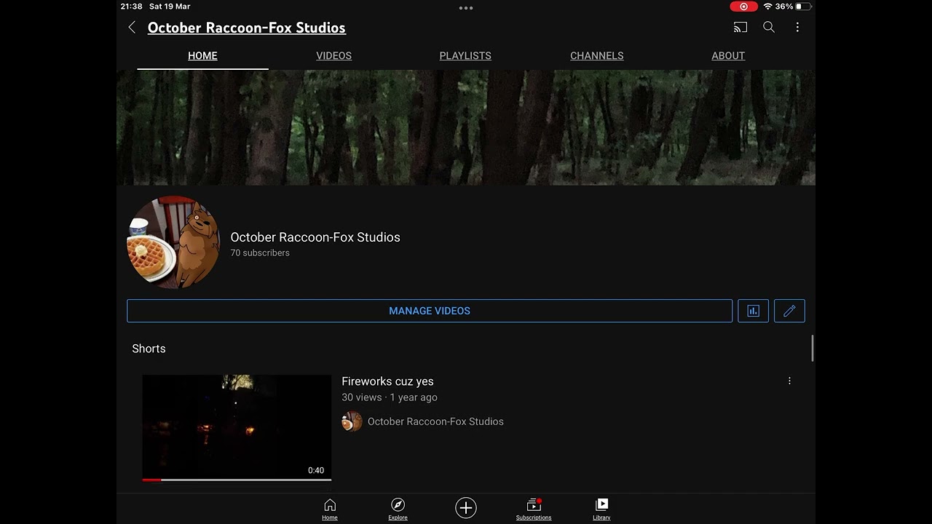Click the video watch progress bar
932x524 pixels.
click(x=237, y=480)
